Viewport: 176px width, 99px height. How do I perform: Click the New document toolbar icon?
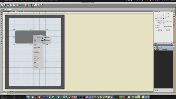2,5
